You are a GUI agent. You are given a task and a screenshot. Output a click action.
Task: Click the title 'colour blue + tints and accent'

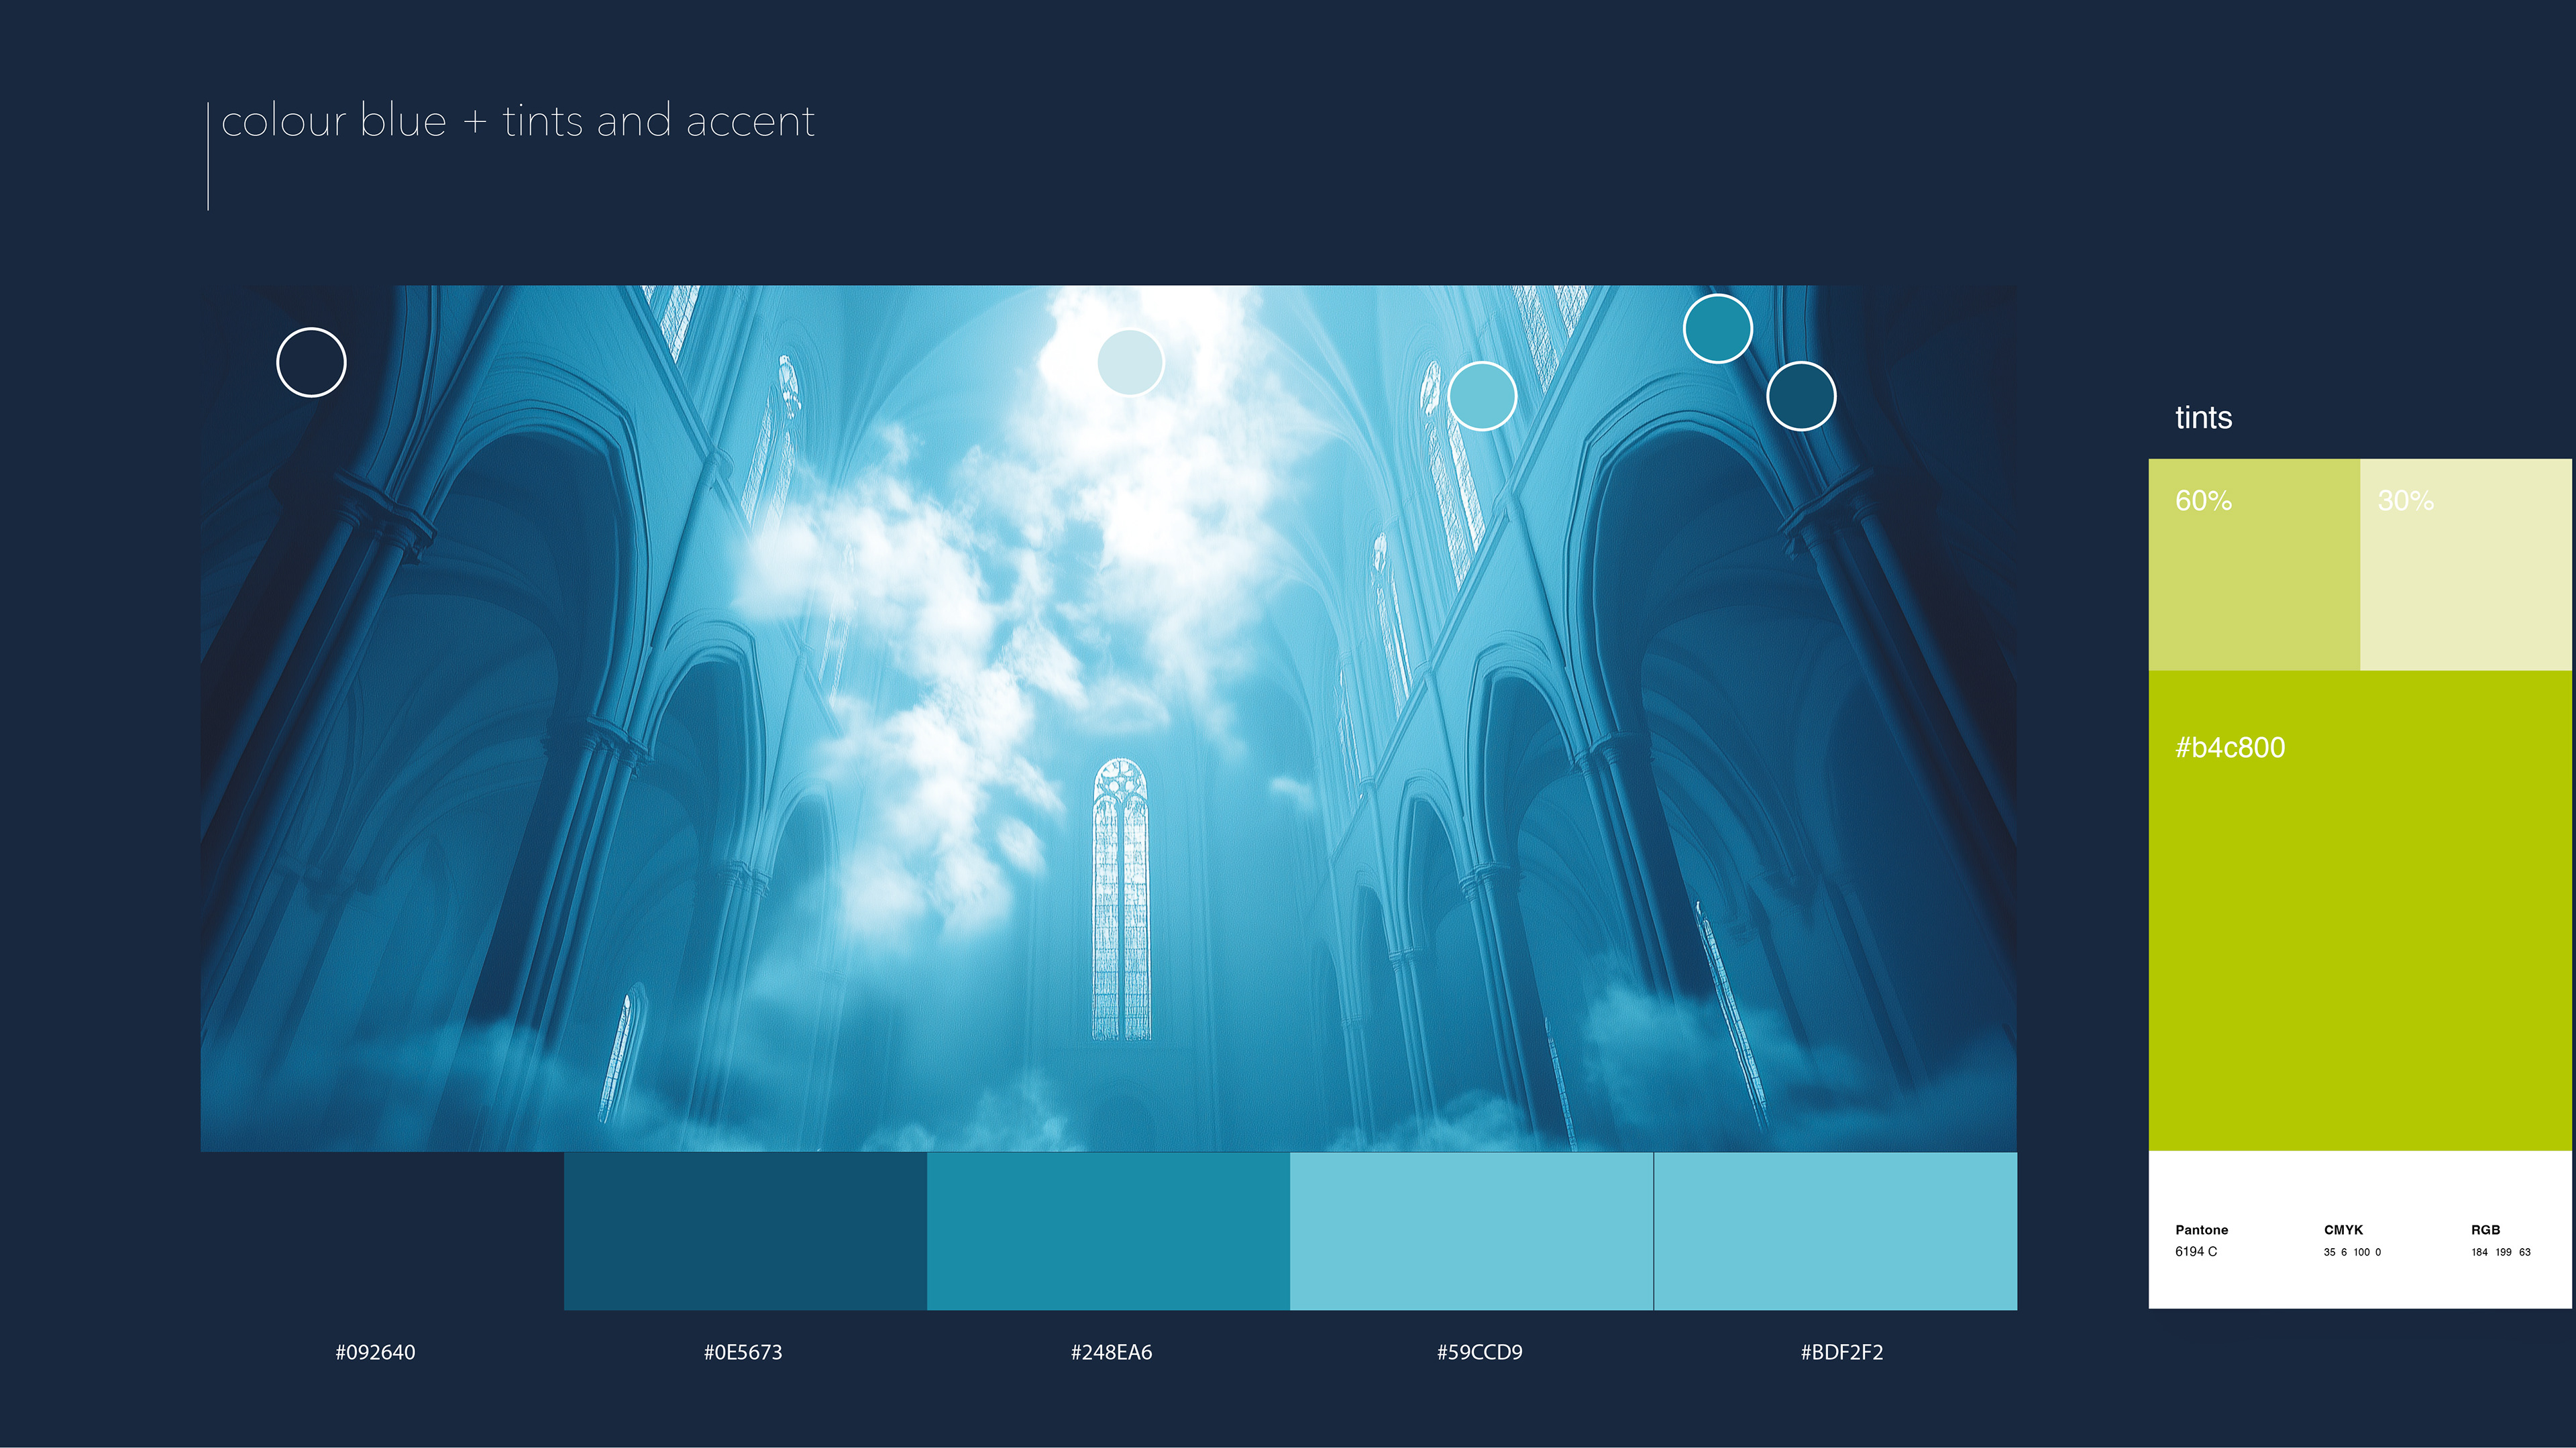click(517, 121)
